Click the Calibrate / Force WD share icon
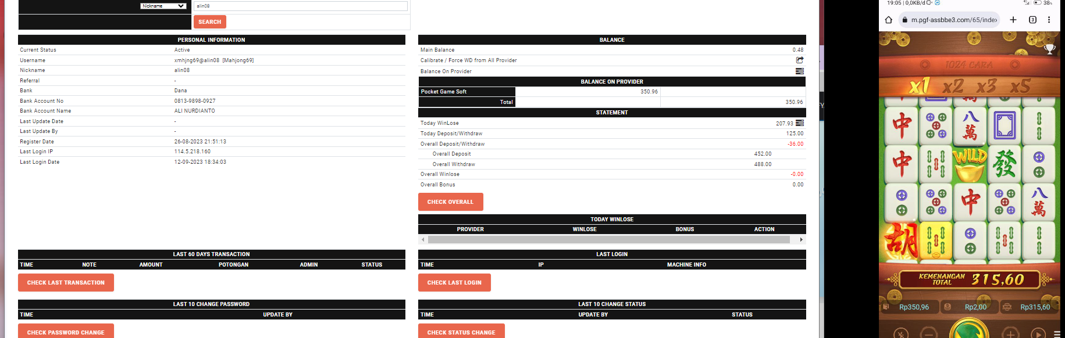The height and width of the screenshot is (338, 1065). (800, 60)
